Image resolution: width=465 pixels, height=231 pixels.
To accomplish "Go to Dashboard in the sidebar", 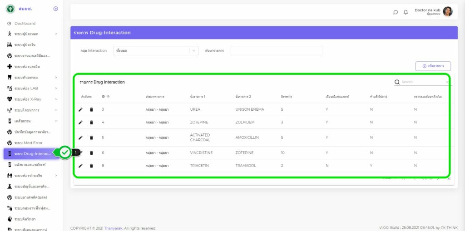I will [x=25, y=23].
